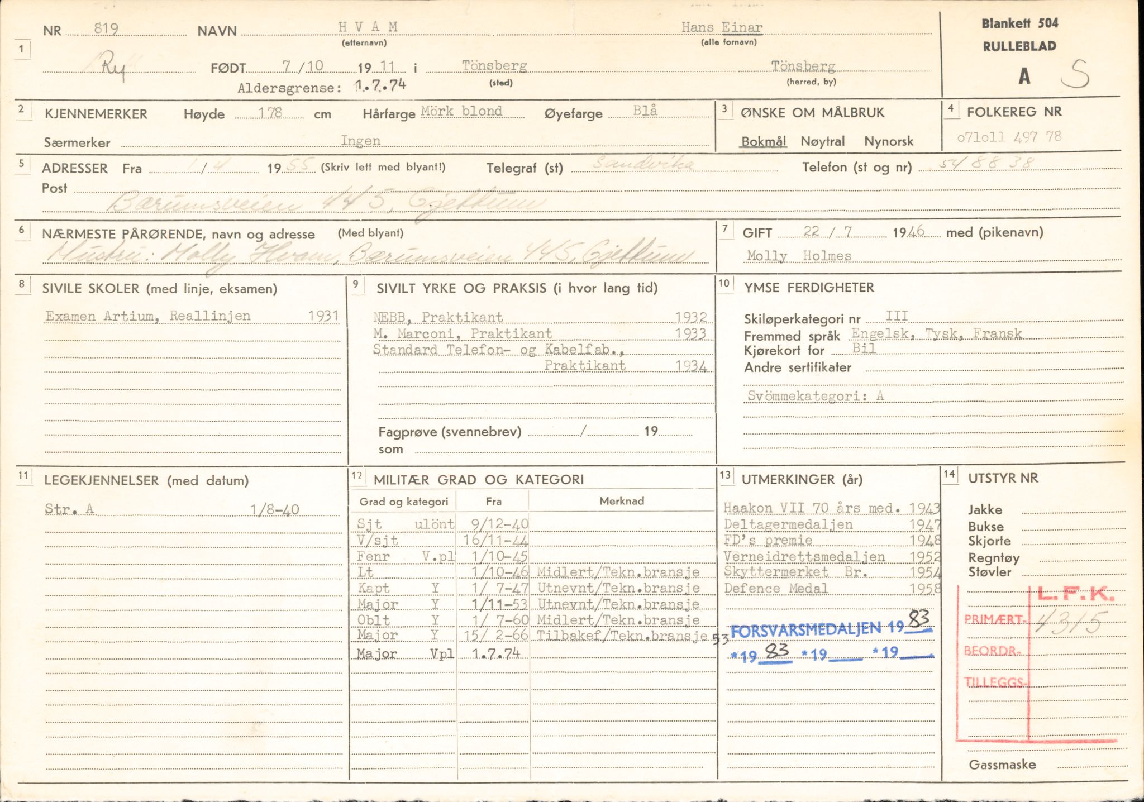Click the date '1/8-40' under Legekjennelser
Viewport: 1144px width, 802px height.
275,509
